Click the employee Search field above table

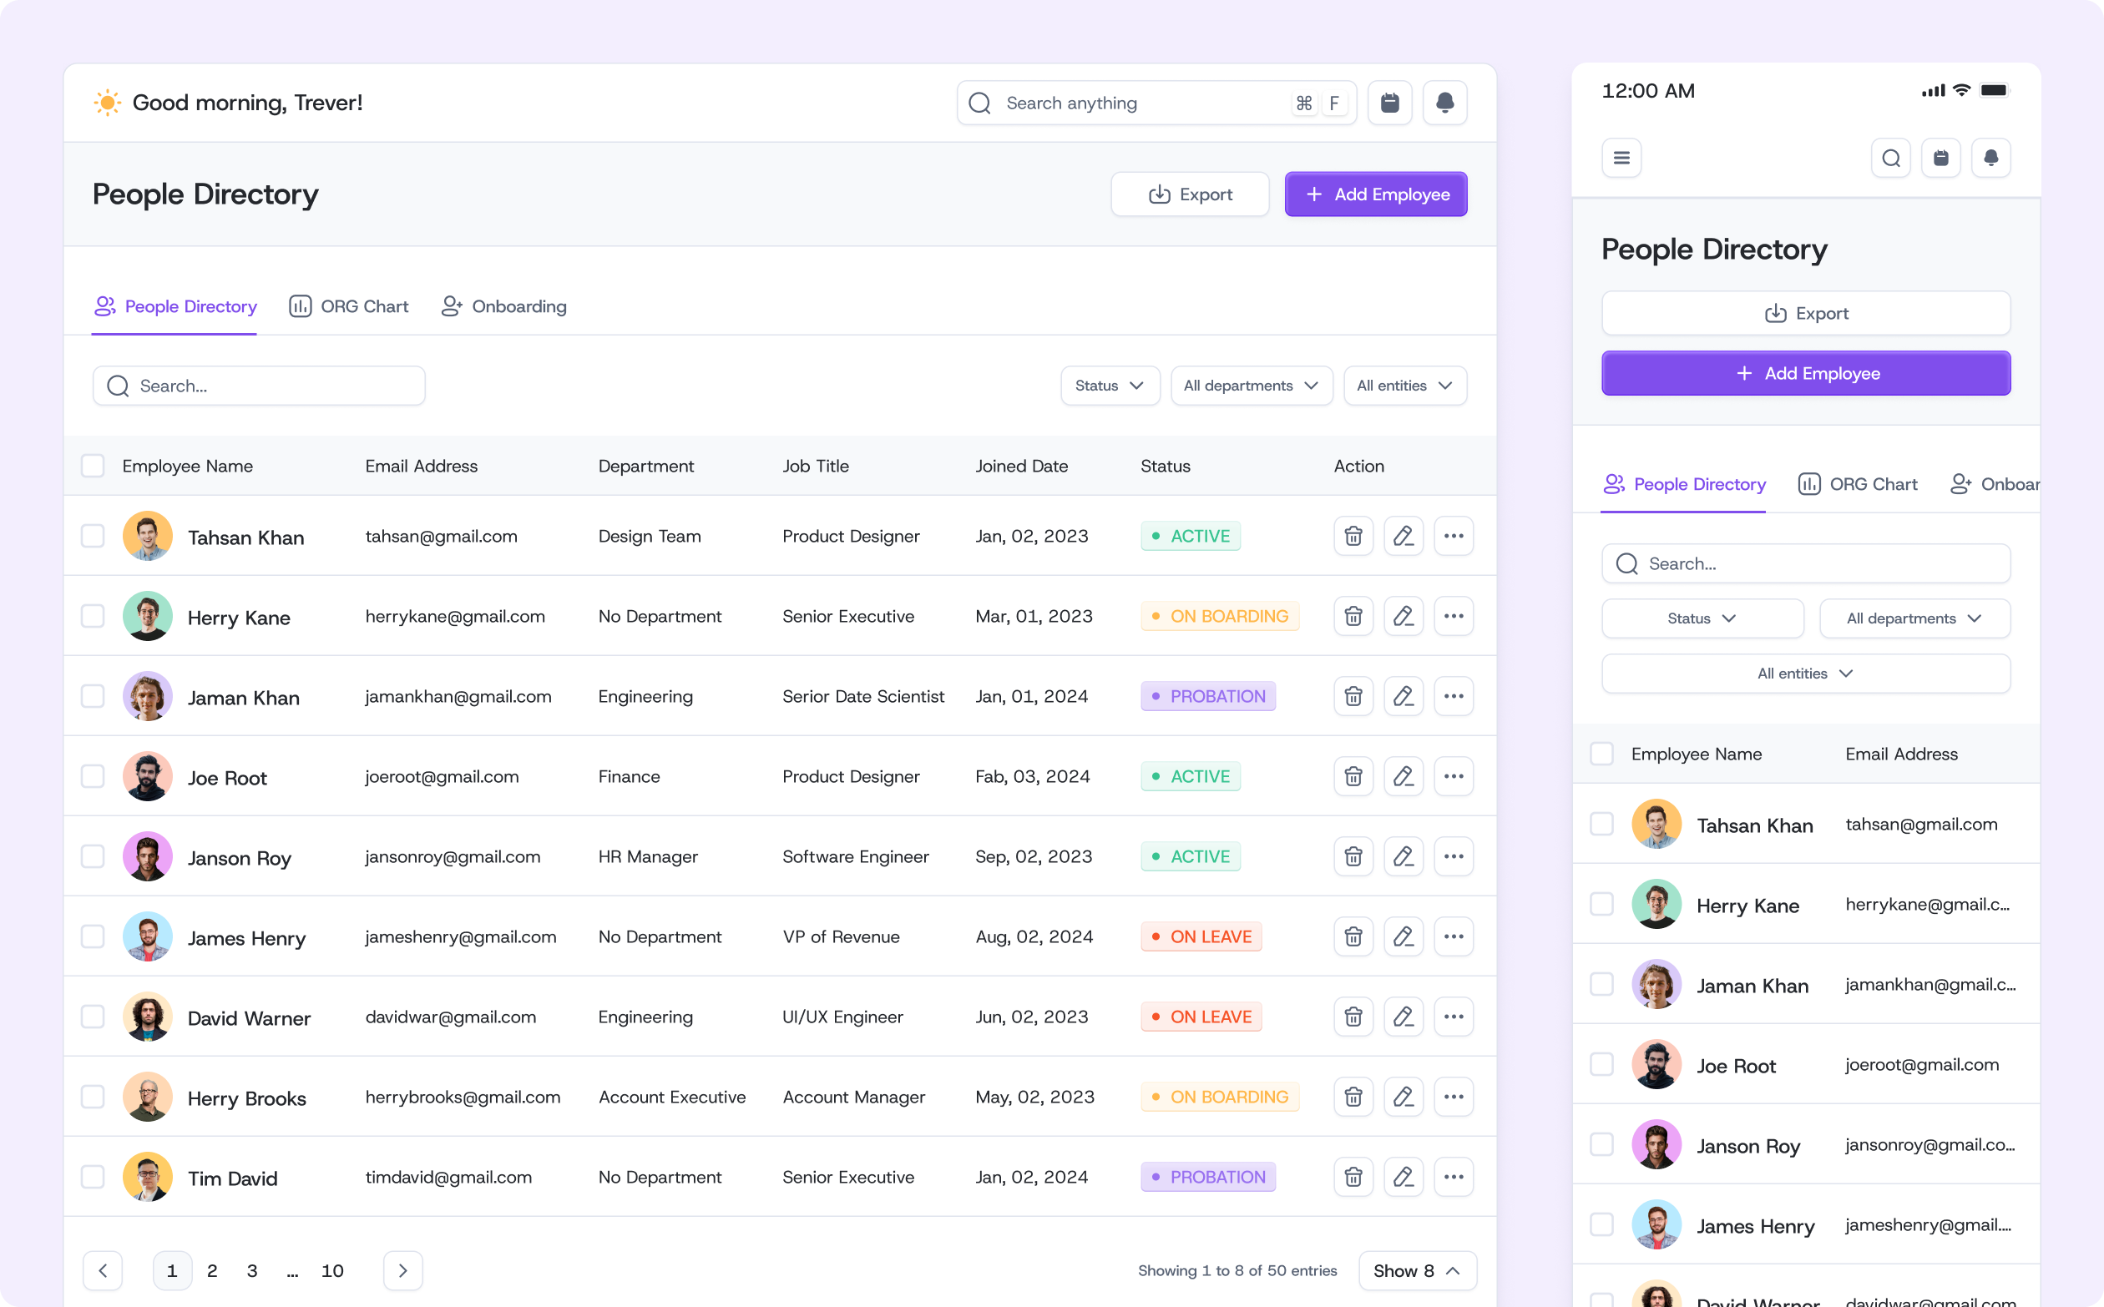(x=260, y=386)
